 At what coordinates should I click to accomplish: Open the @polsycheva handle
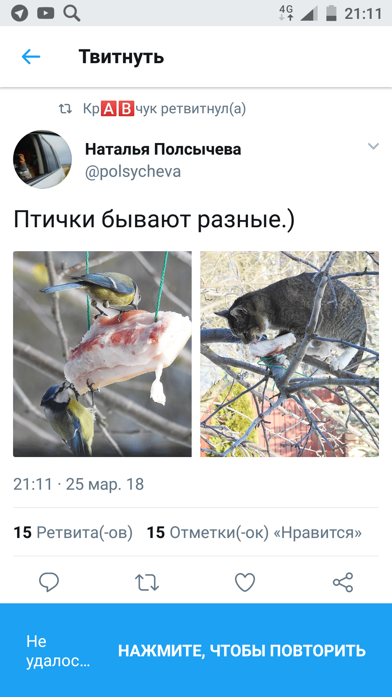[133, 171]
